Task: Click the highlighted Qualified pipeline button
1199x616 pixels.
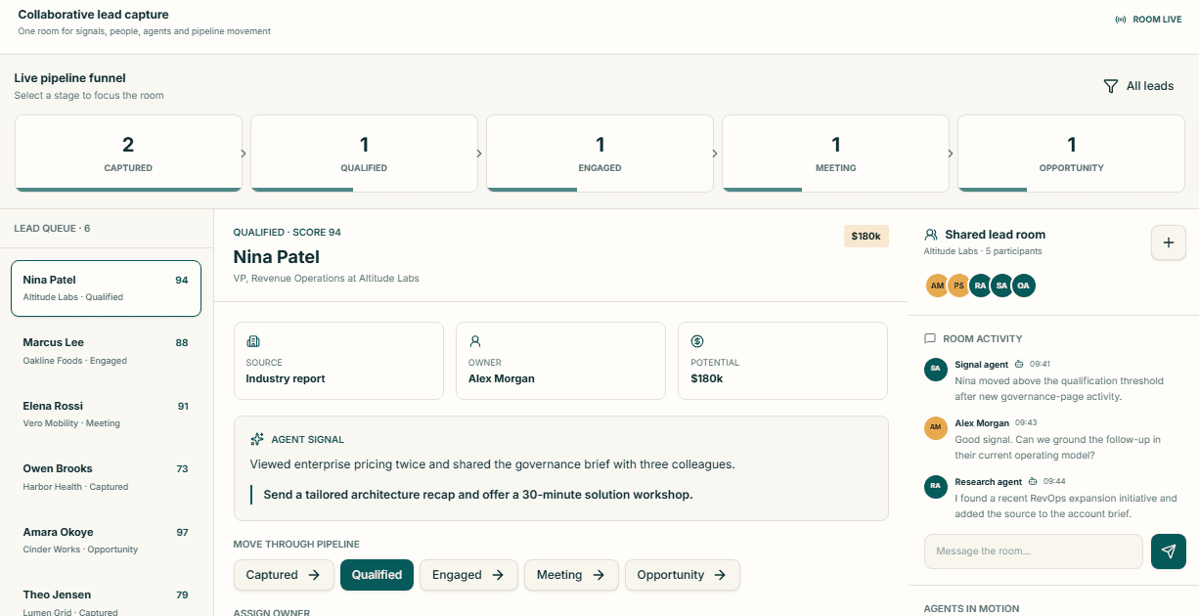Action: (x=377, y=575)
